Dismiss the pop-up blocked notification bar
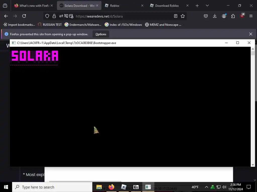The width and height of the screenshot is (257, 192). click(x=251, y=34)
